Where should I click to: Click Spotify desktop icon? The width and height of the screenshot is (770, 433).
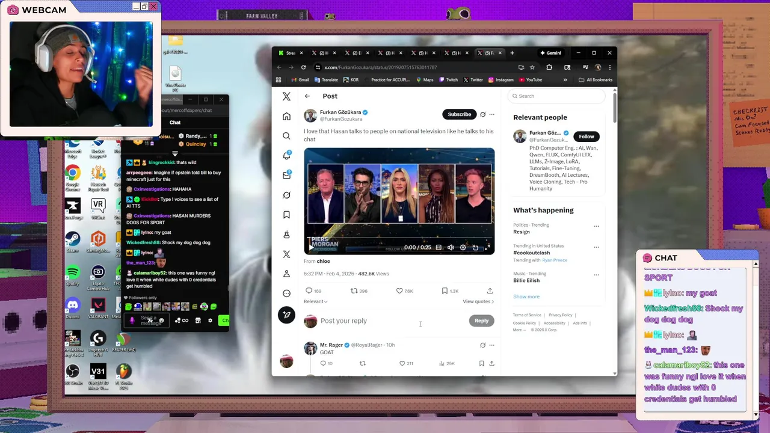point(73,275)
